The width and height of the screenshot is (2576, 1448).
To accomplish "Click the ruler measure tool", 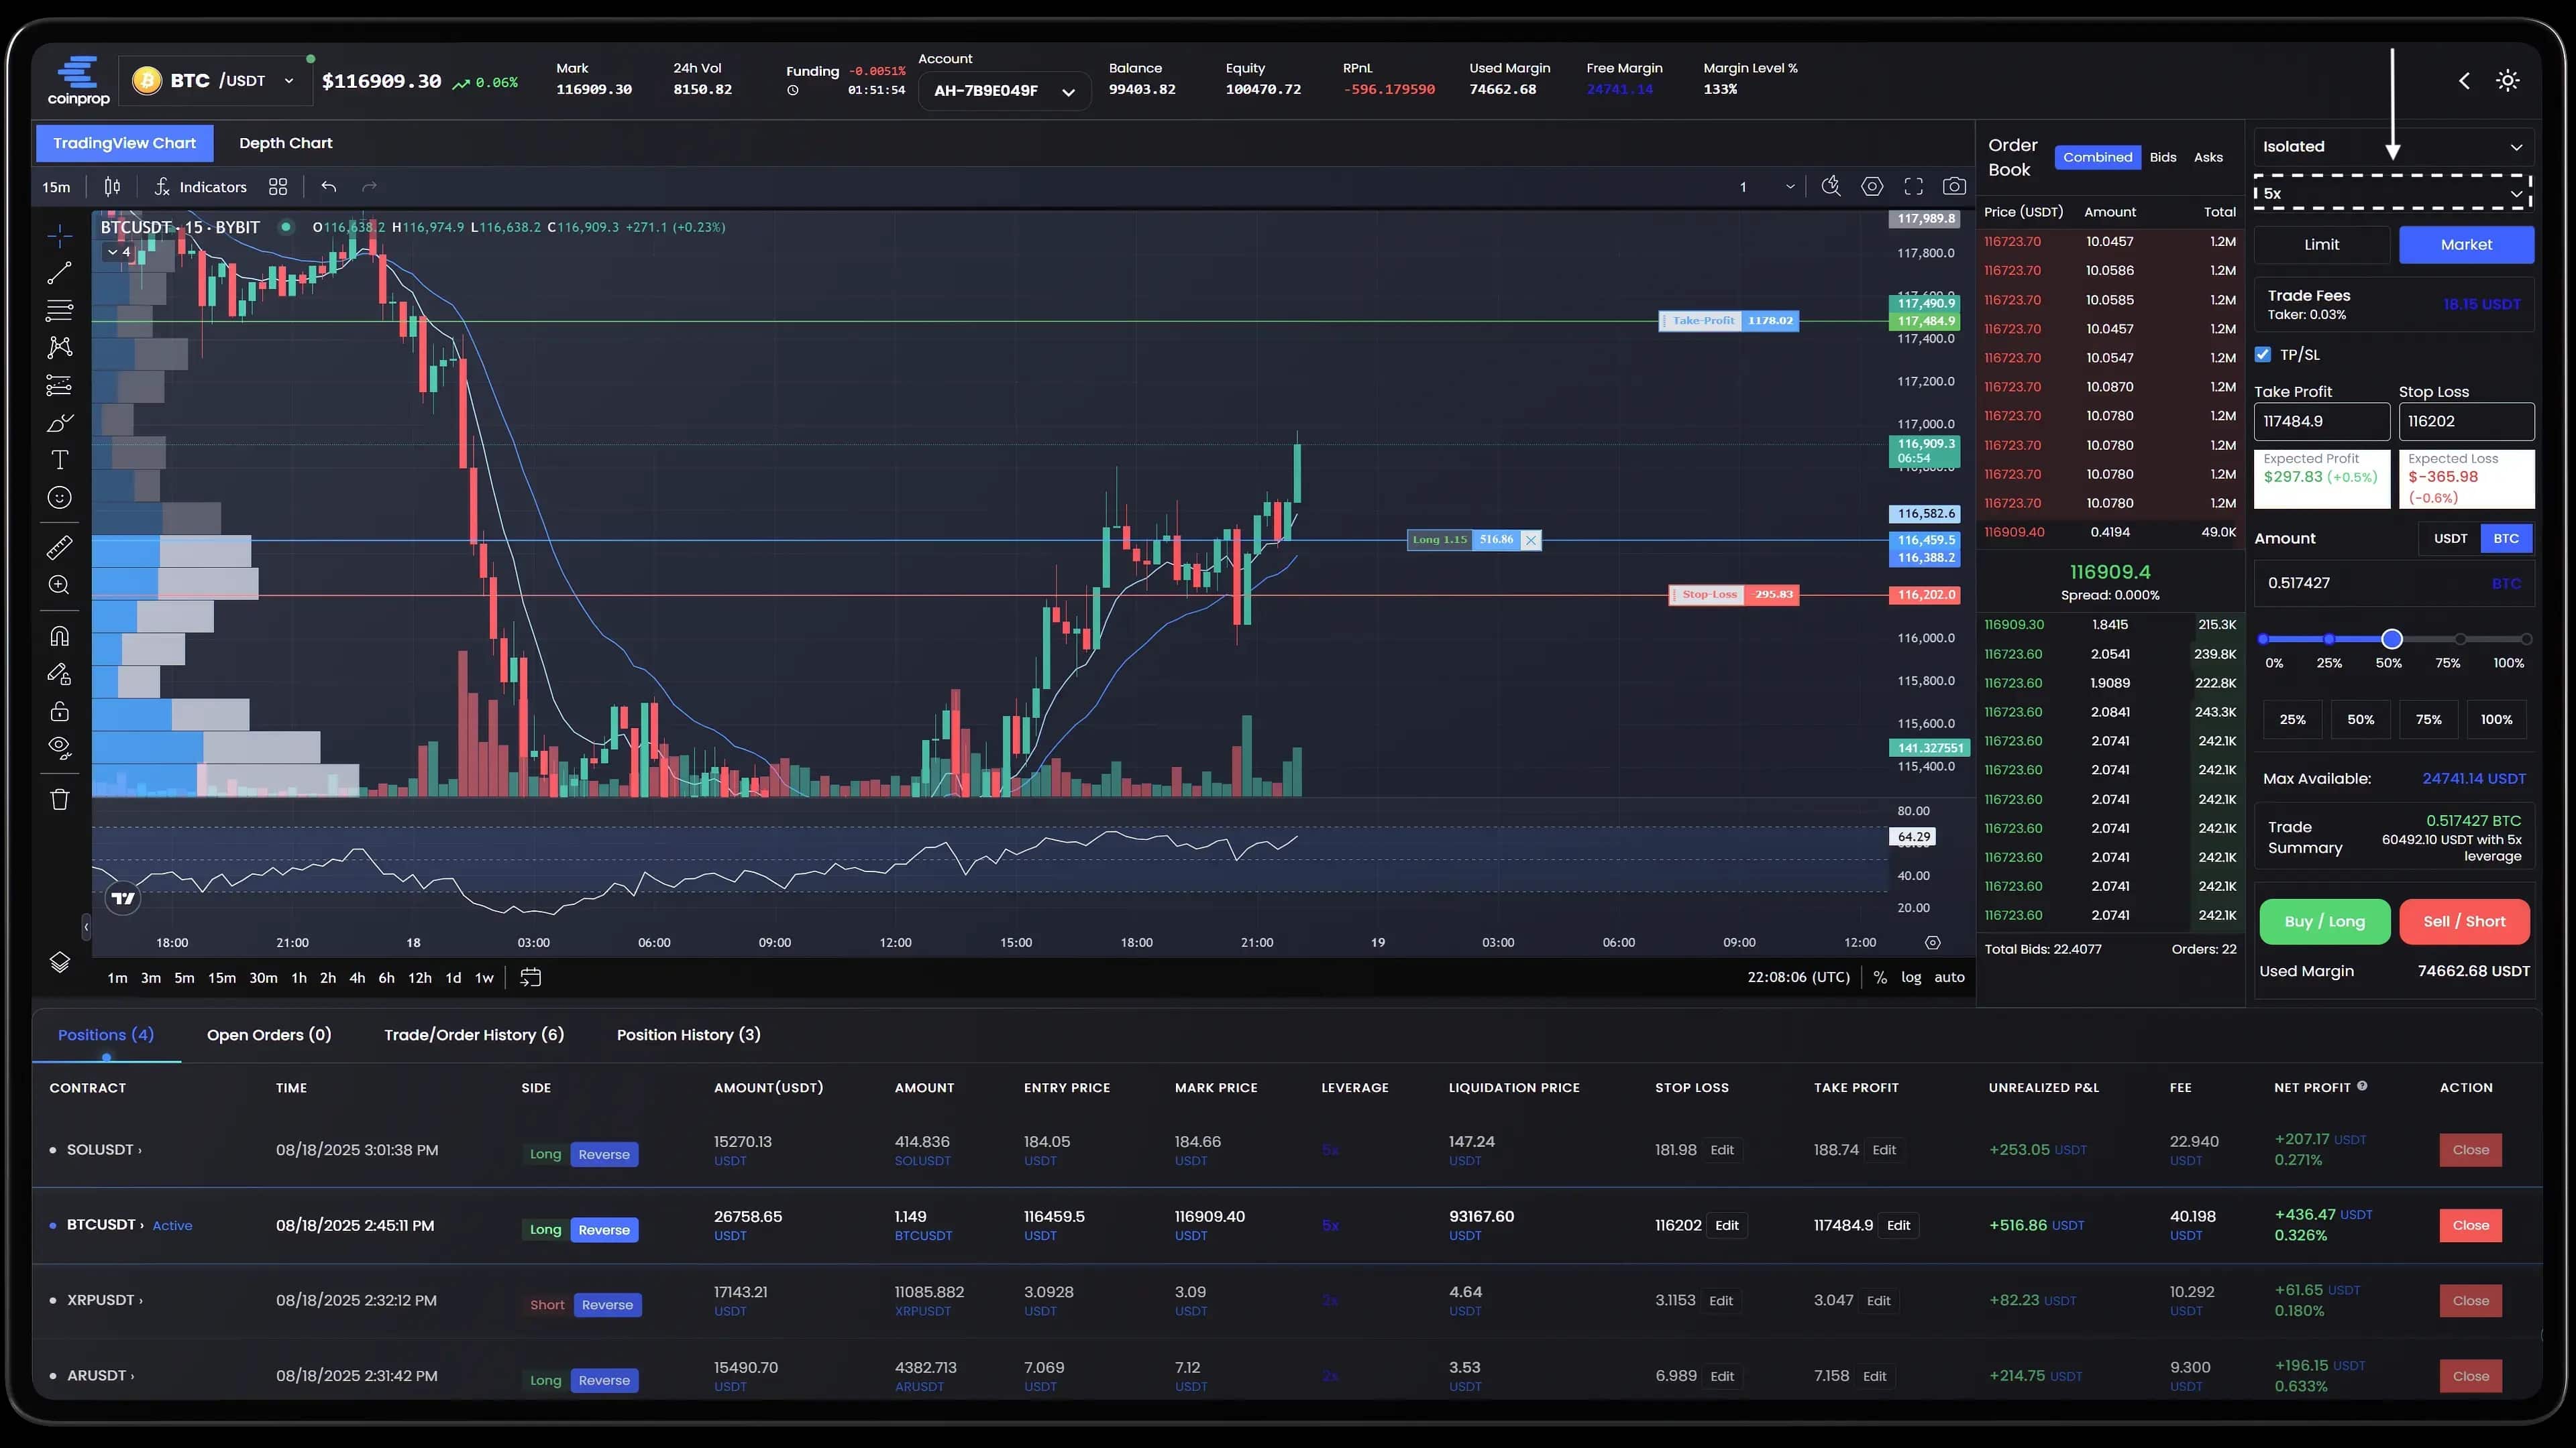I will (59, 546).
